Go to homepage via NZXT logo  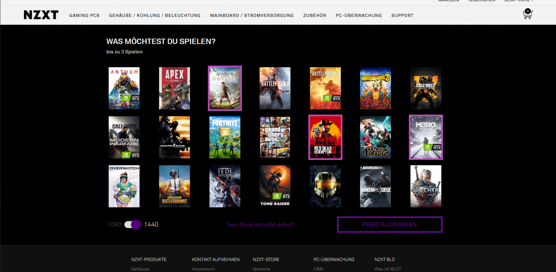(x=41, y=15)
